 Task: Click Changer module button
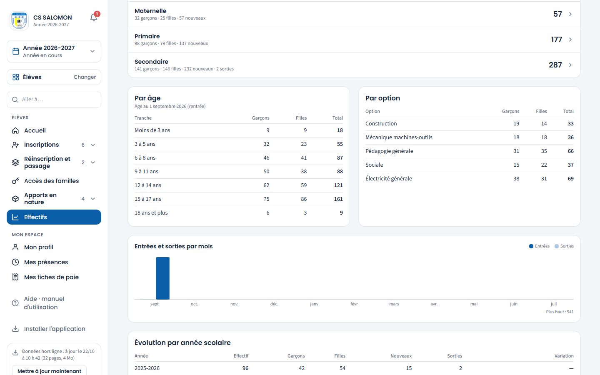click(85, 77)
